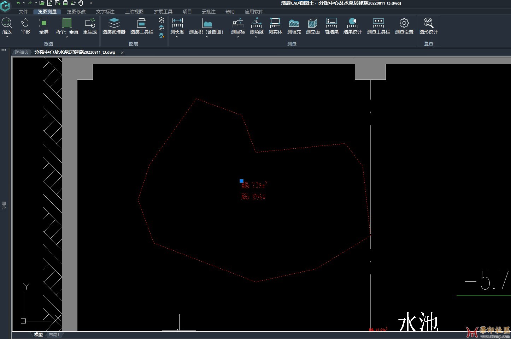Click the 水池 text in drawing

pos(418,321)
